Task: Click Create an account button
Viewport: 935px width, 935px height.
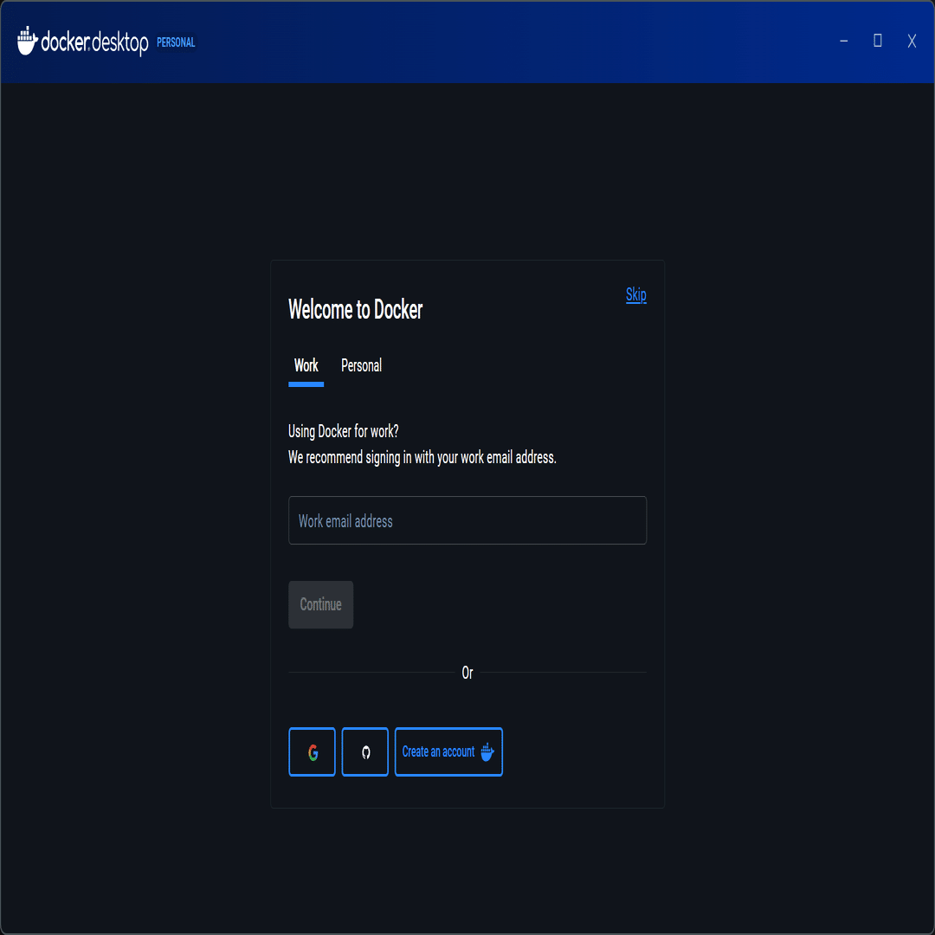Action: (448, 751)
